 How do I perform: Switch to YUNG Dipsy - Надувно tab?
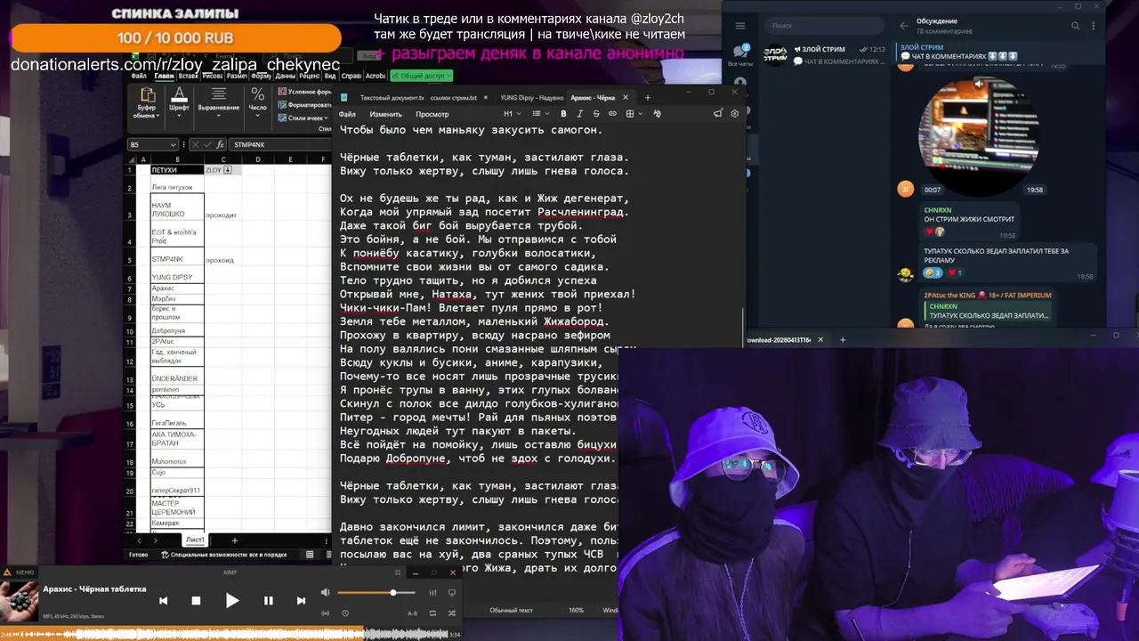[x=532, y=98]
